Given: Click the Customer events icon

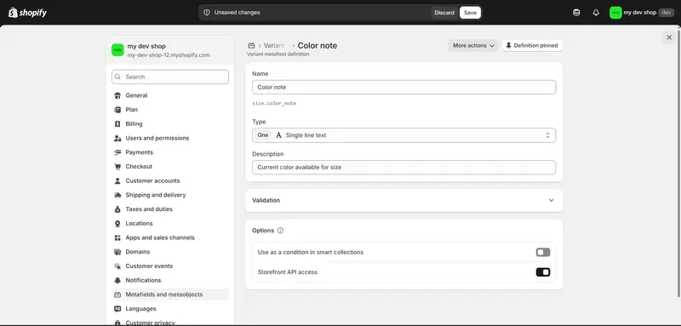Looking at the screenshot, I should coord(117,266).
